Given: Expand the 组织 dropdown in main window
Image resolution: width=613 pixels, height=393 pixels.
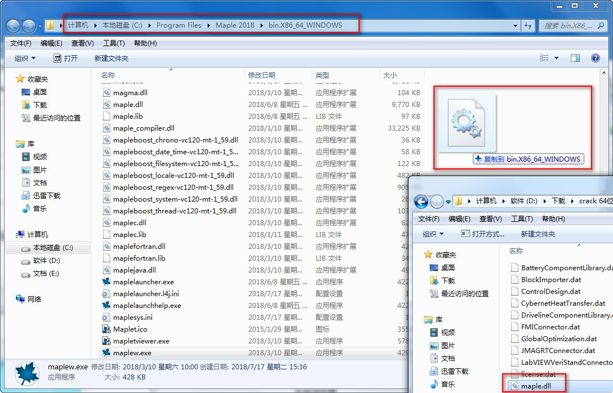Looking at the screenshot, I should point(25,58).
